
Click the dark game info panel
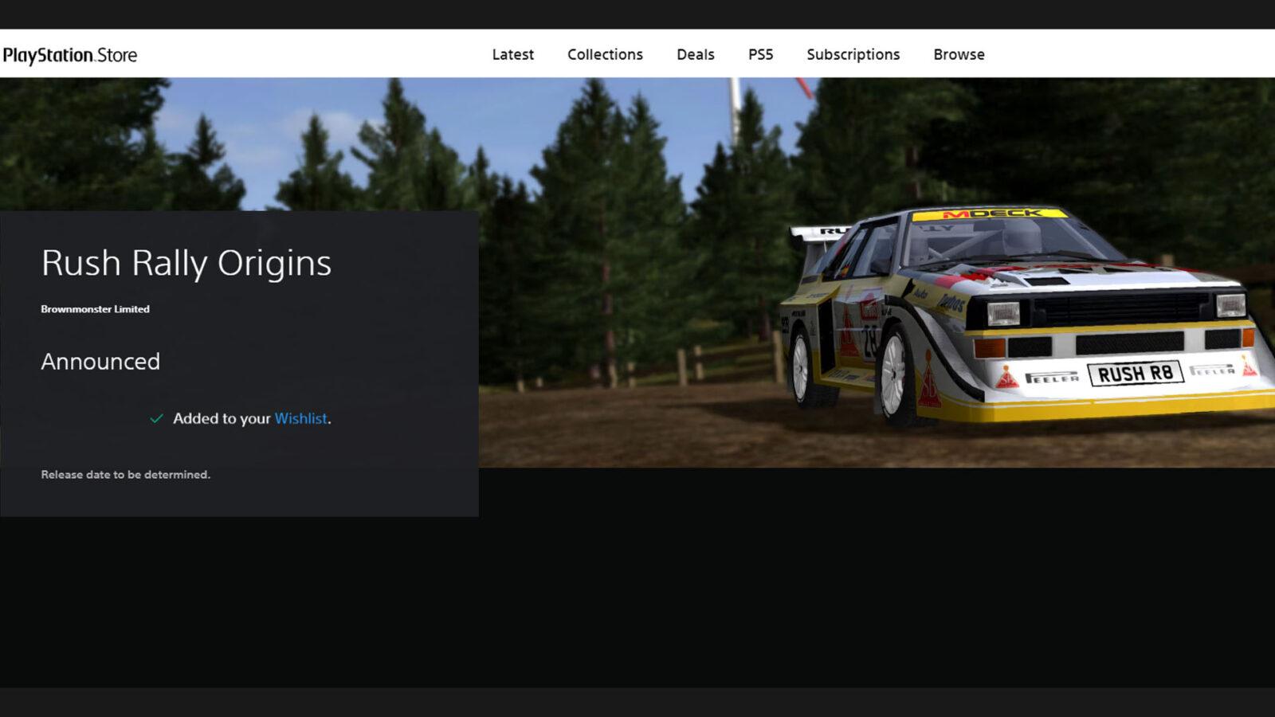[x=239, y=510]
